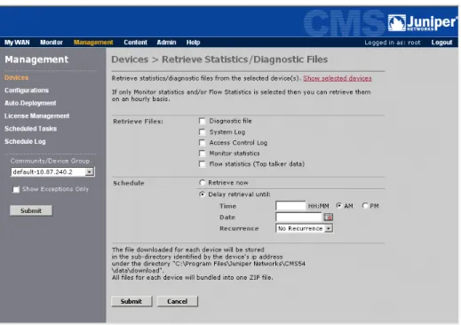The width and height of the screenshot is (461, 325).
Task: Check the Diagnostic file checkbox
Action: (x=202, y=121)
